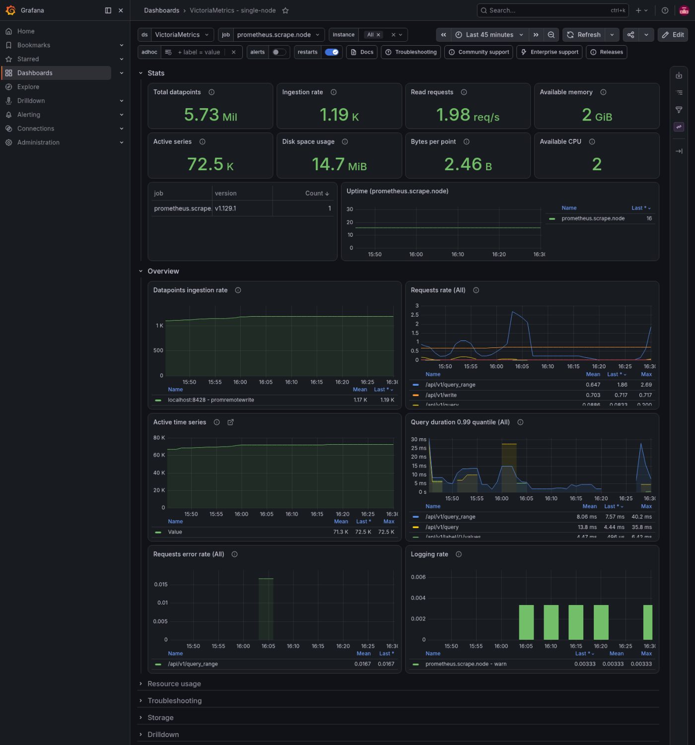Image resolution: width=695 pixels, height=745 pixels.
Task: Expand the Storage row
Action: 160,718
